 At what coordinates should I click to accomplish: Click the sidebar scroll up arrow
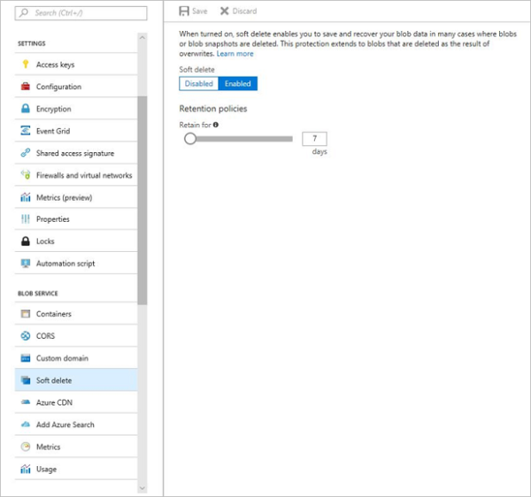tap(142, 37)
